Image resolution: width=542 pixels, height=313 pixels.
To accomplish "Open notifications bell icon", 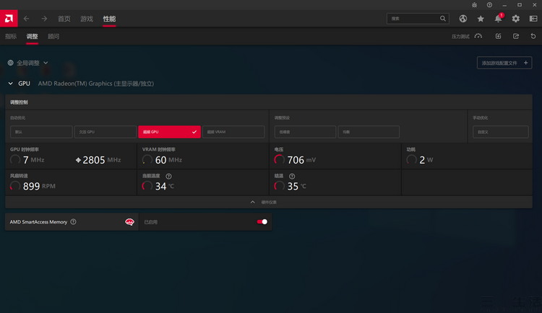I will (498, 19).
